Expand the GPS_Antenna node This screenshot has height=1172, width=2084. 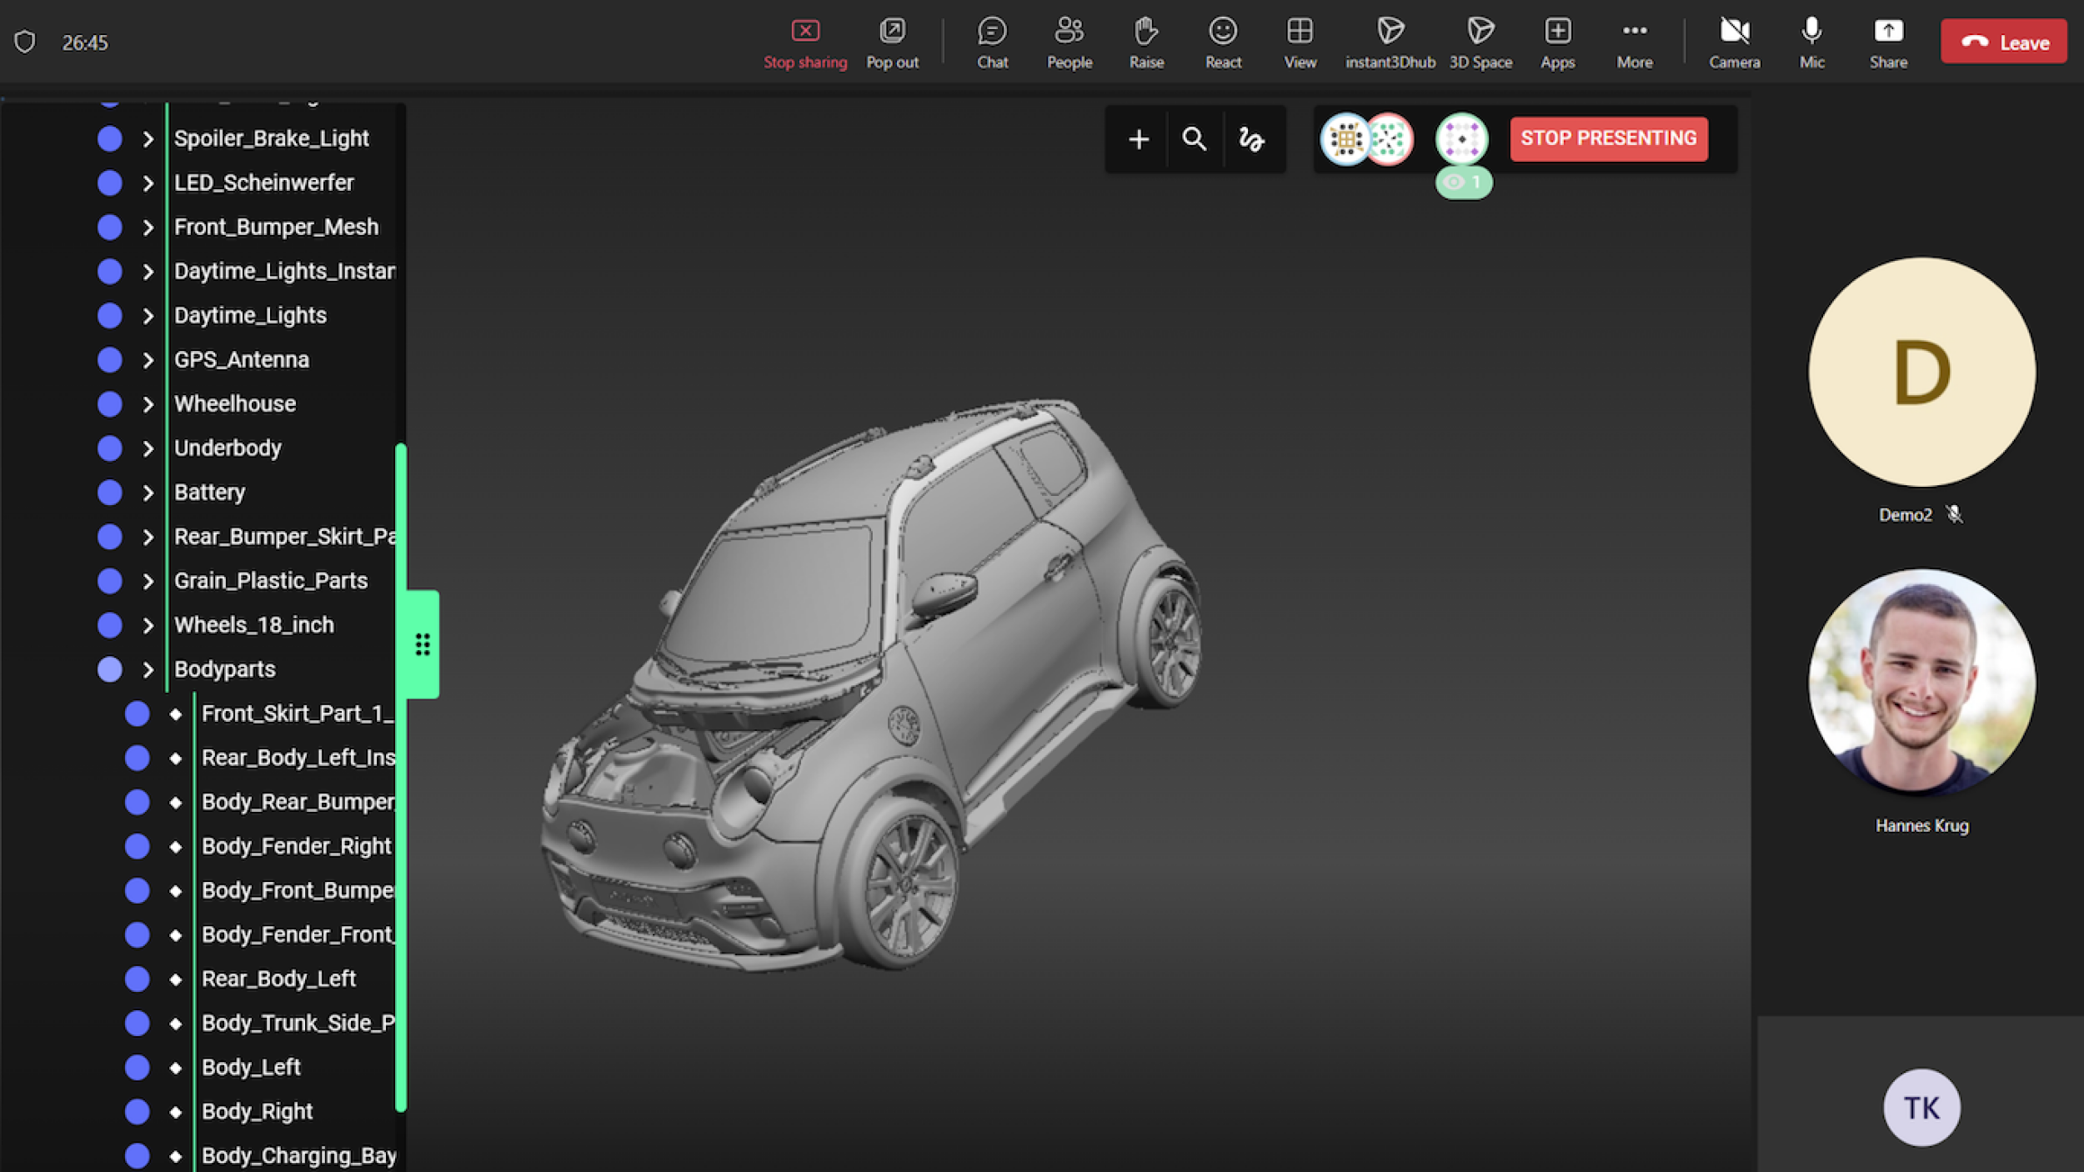147,359
